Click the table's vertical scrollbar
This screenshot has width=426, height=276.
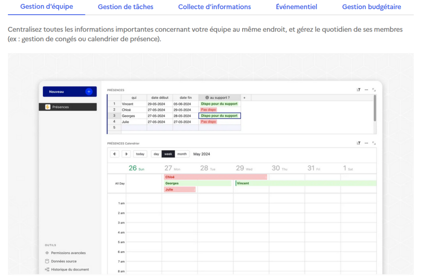374,108
